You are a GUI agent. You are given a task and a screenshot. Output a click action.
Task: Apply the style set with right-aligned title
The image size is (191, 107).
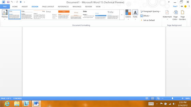[x=39, y=15]
